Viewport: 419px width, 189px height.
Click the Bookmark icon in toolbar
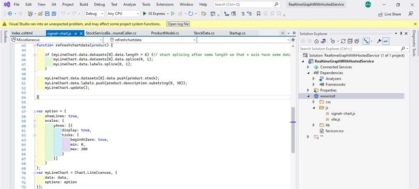[258, 14]
